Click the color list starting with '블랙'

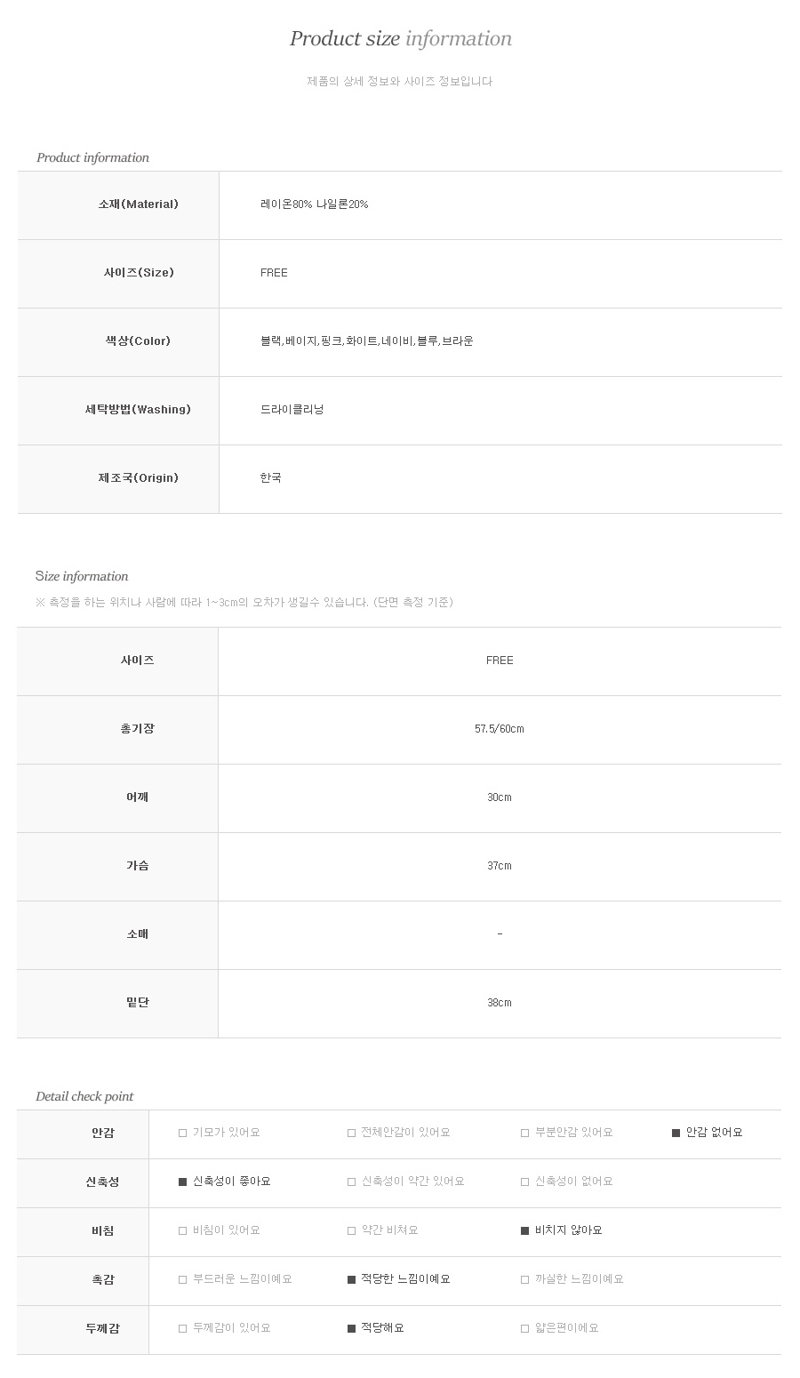[x=366, y=341]
